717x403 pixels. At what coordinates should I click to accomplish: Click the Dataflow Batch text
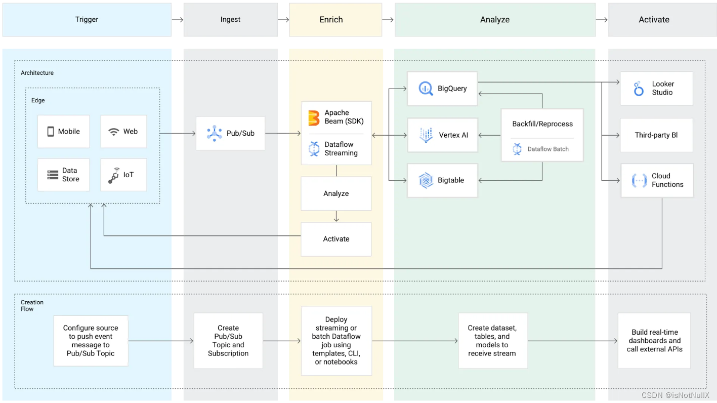tap(548, 149)
